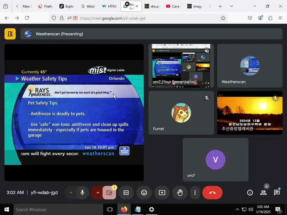Click the shield tracking protection icon
The height and width of the screenshot is (215, 287).
click(x=54, y=18)
